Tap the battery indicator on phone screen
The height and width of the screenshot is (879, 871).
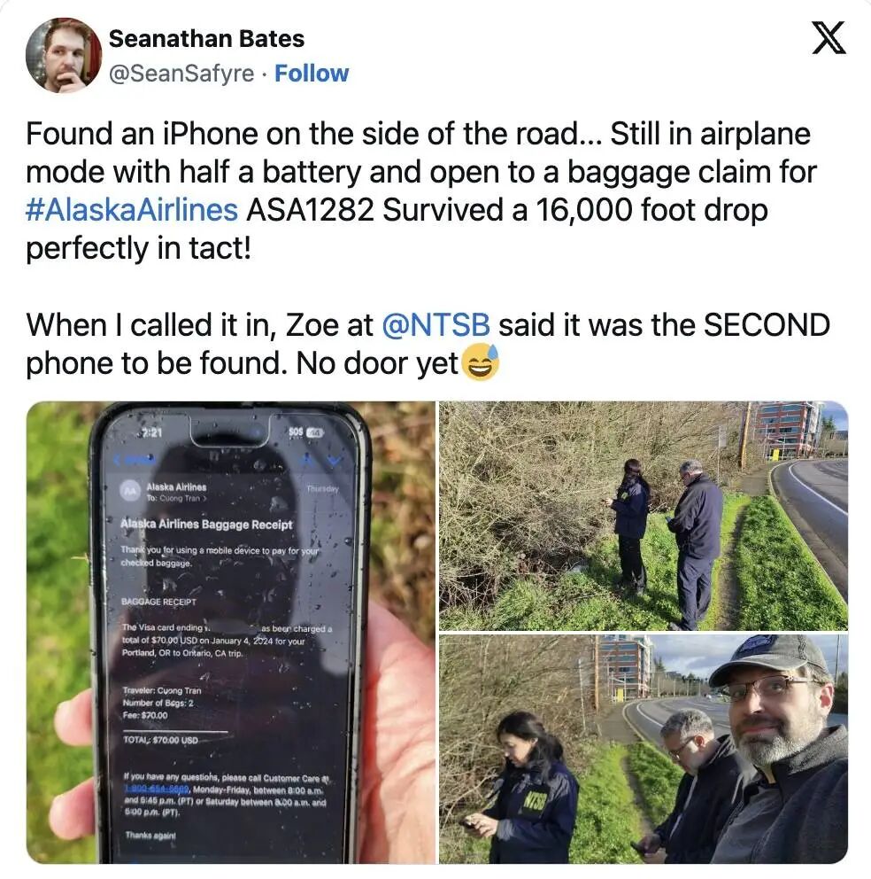tap(314, 432)
